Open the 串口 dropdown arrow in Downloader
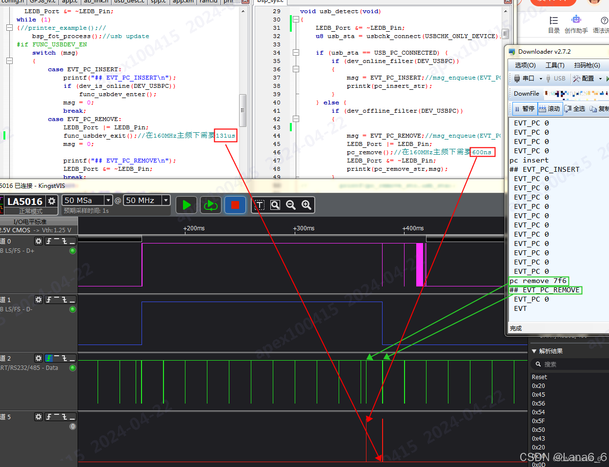The image size is (609, 467). (x=541, y=79)
